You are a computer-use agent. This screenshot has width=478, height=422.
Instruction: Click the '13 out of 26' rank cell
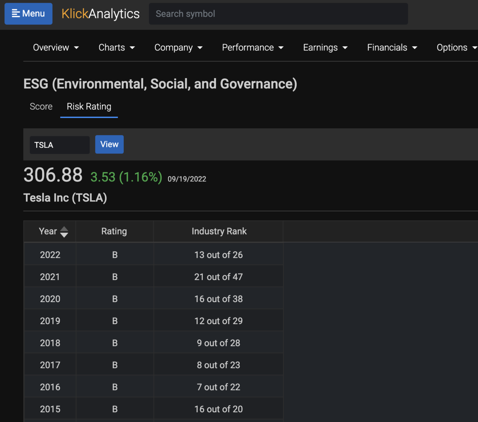point(219,255)
